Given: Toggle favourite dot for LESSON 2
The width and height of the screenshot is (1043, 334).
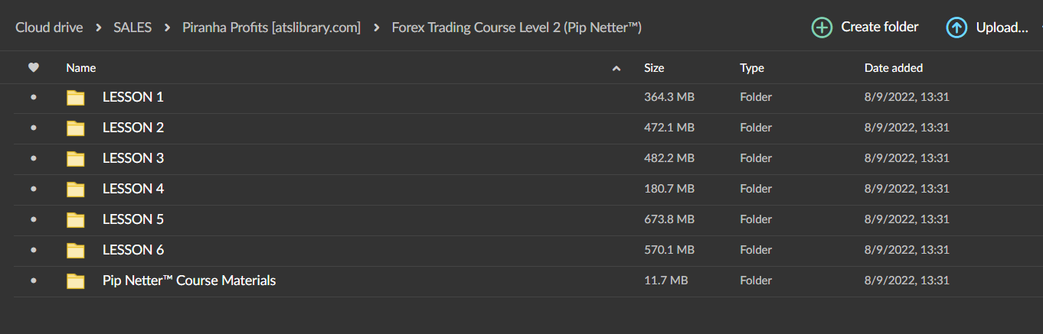Looking at the screenshot, I should click(x=33, y=128).
